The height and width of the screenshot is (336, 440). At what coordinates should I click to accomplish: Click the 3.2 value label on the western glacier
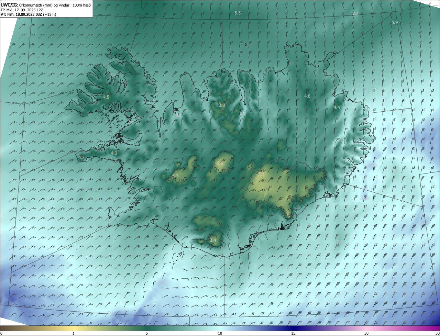175,176
